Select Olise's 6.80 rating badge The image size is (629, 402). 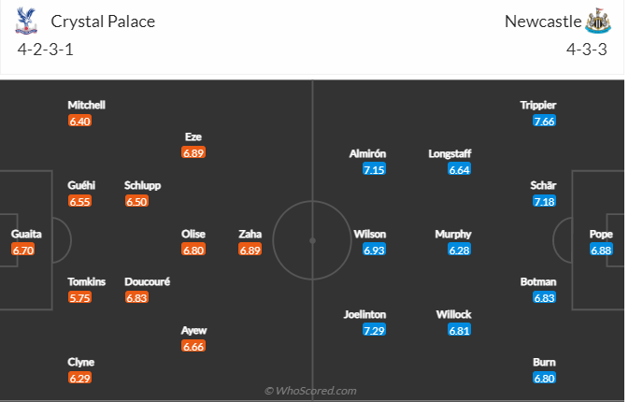[193, 250]
